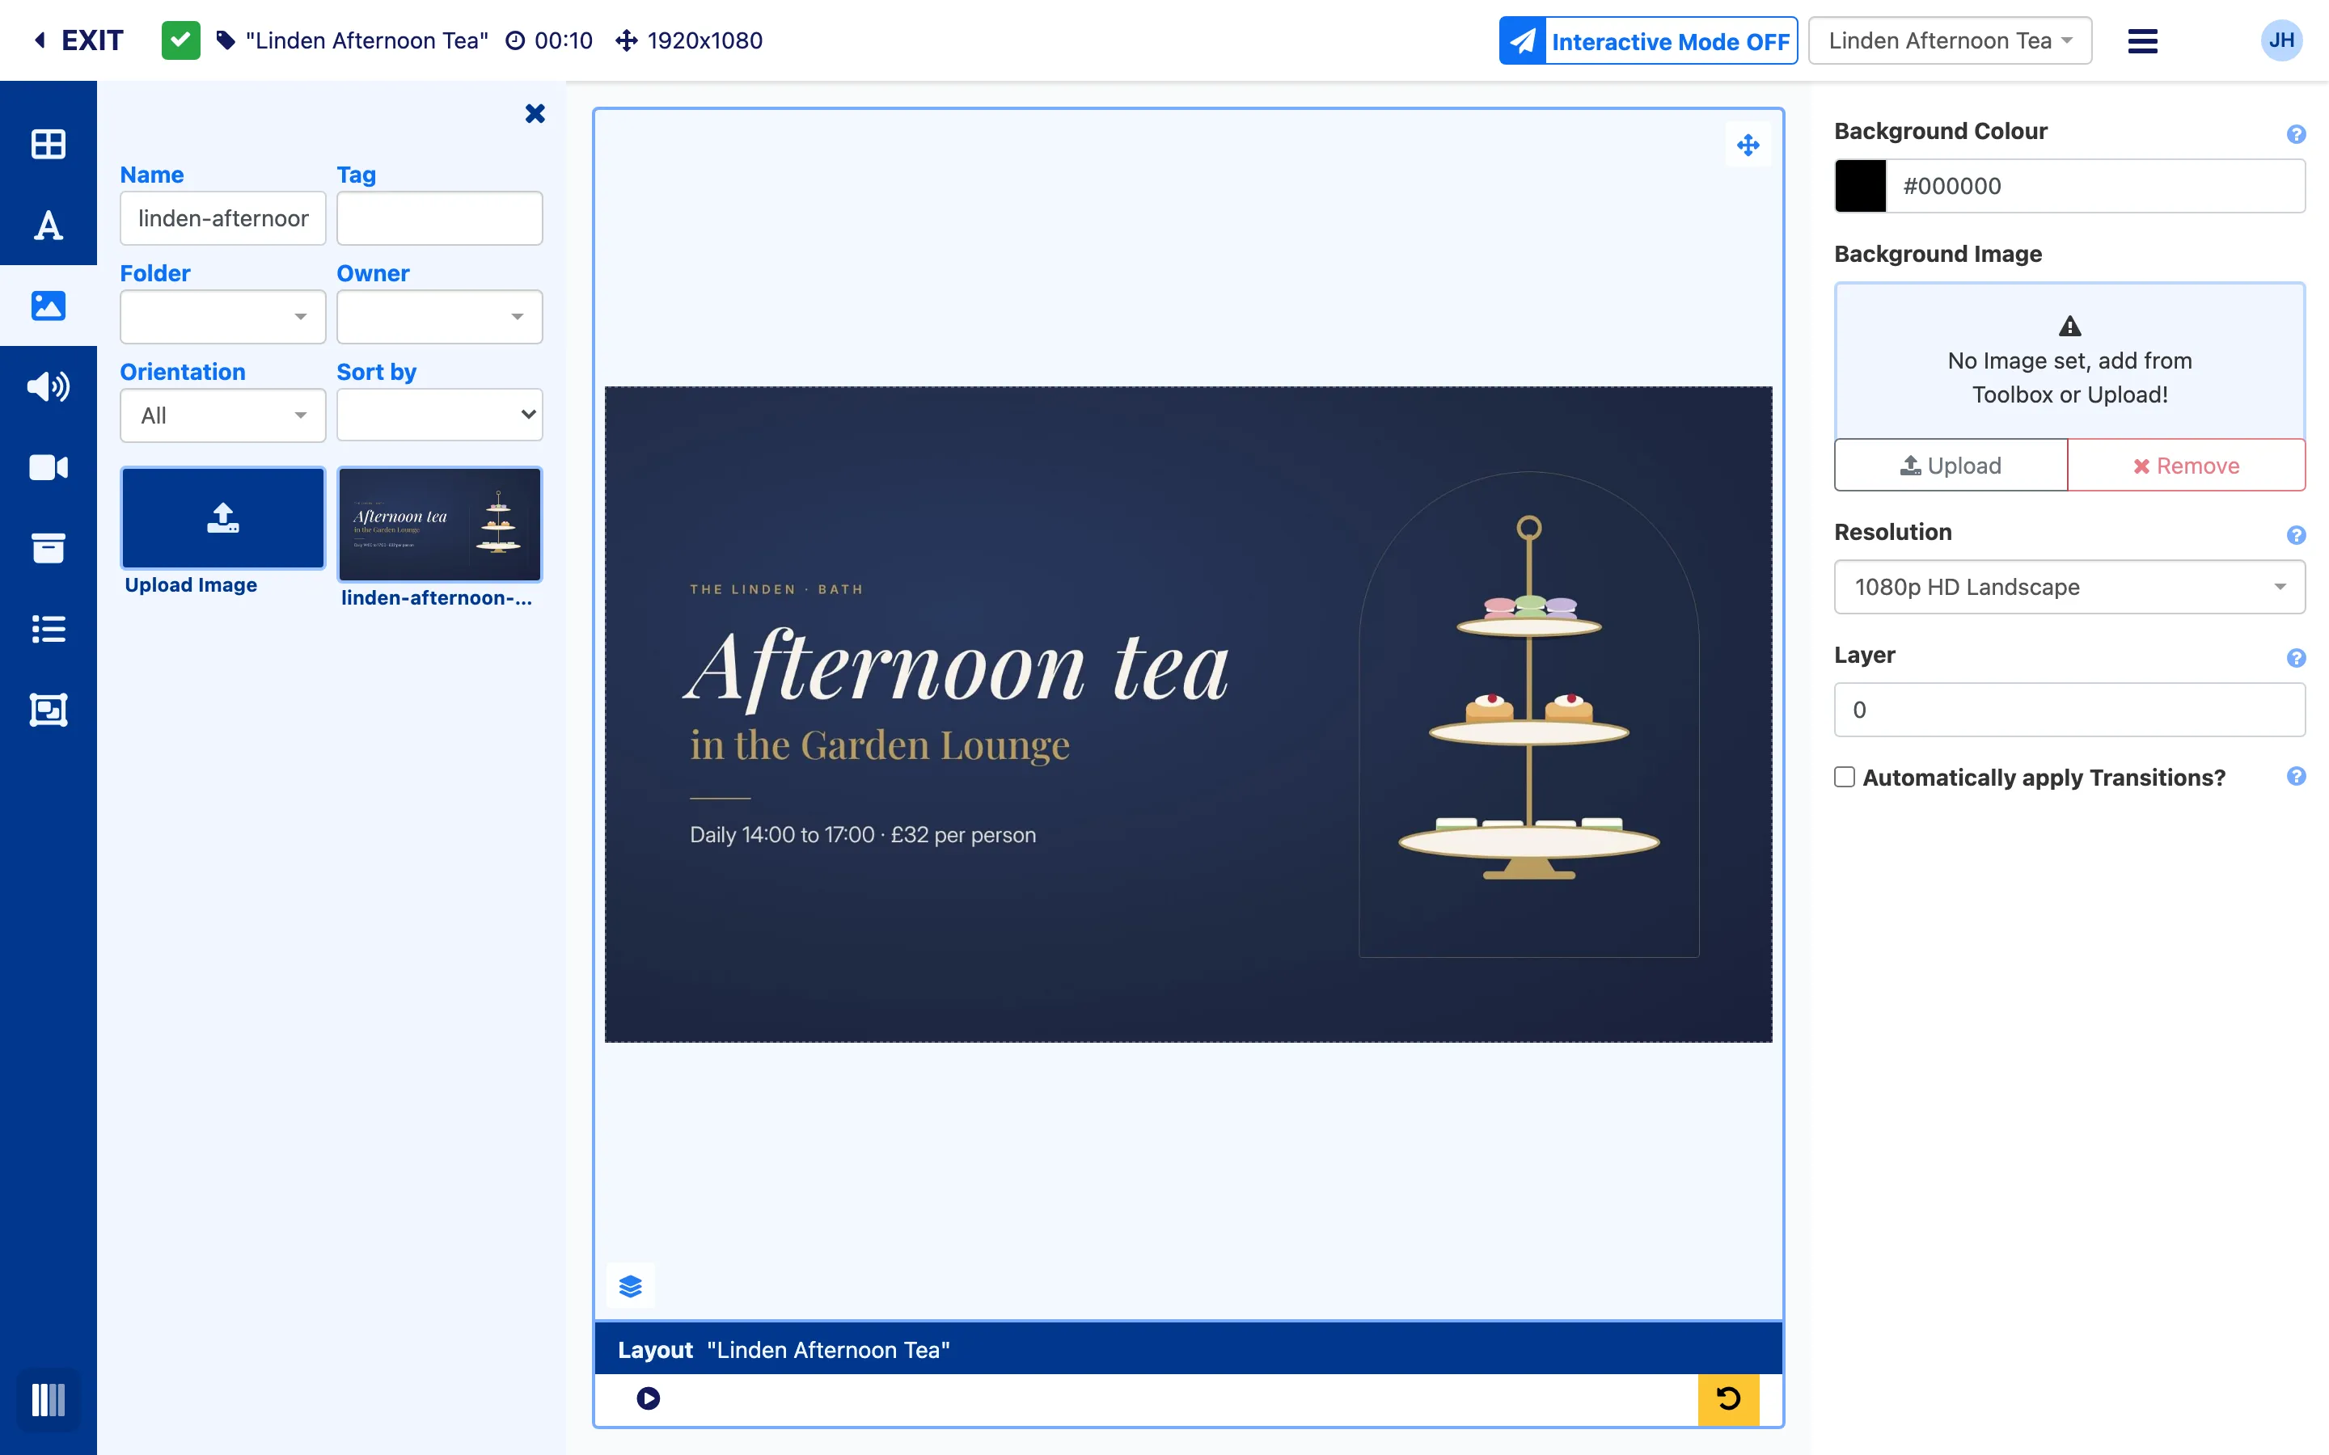The image size is (2329, 1455).
Task: Open the Video tool in sidebar
Action: tap(49, 468)
